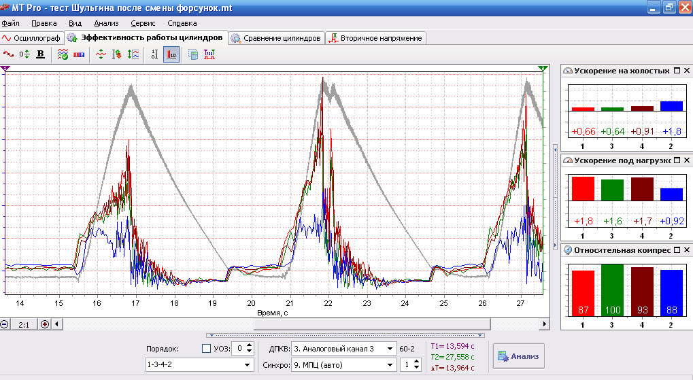This screenshot has height=380, width=693.
Task: Click the calculator copy toolbar icon
Action: tap(193, 54)
